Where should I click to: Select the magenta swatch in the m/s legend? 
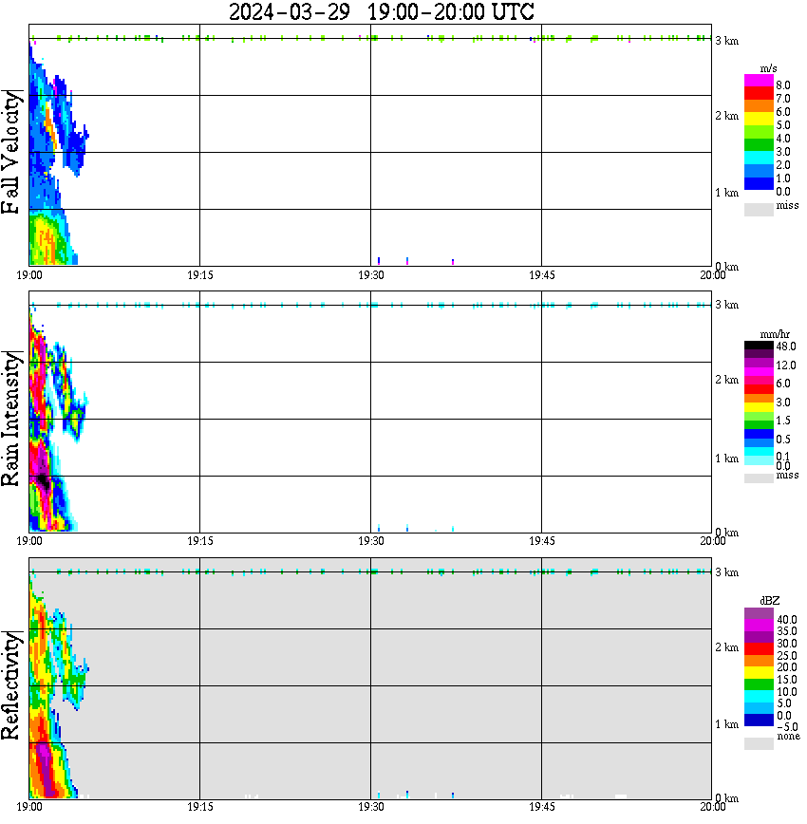point(759,81)
